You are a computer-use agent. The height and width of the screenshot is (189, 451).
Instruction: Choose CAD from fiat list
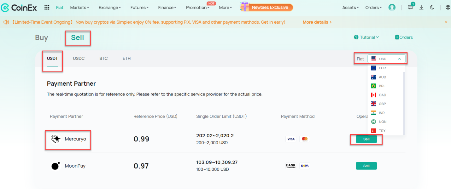(x=386, y=95)
